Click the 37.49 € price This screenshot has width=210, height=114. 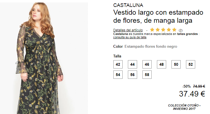coord(192,94)
